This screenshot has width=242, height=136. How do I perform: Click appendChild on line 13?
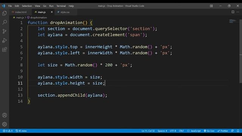click(x=71, y=95)
